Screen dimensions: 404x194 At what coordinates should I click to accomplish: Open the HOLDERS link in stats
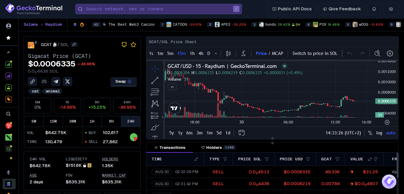(110, 159)
